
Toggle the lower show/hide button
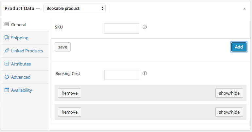point(229,112)
